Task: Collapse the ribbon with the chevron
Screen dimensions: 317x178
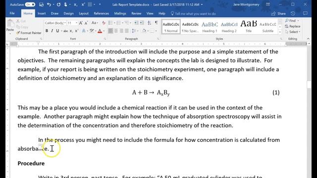Action: tap(308, 39)
